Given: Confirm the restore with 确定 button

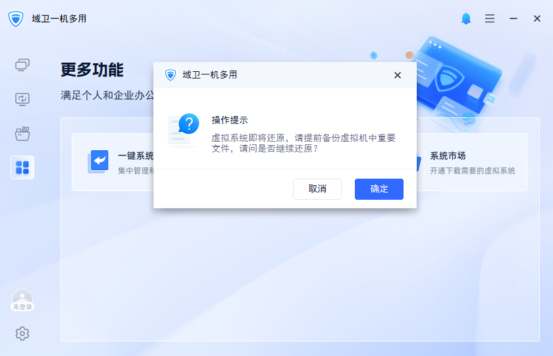Looking at the screenshot, I should 379,189.
